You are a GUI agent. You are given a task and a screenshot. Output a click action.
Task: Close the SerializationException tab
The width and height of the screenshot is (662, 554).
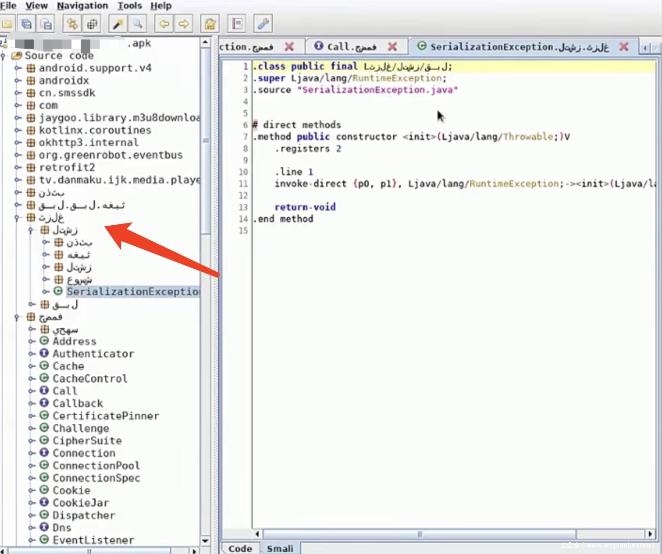click(623, 47)
